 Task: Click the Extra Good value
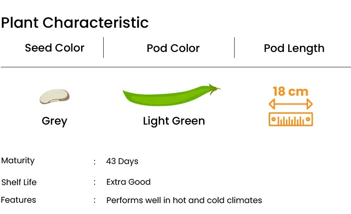click(128, 182)
